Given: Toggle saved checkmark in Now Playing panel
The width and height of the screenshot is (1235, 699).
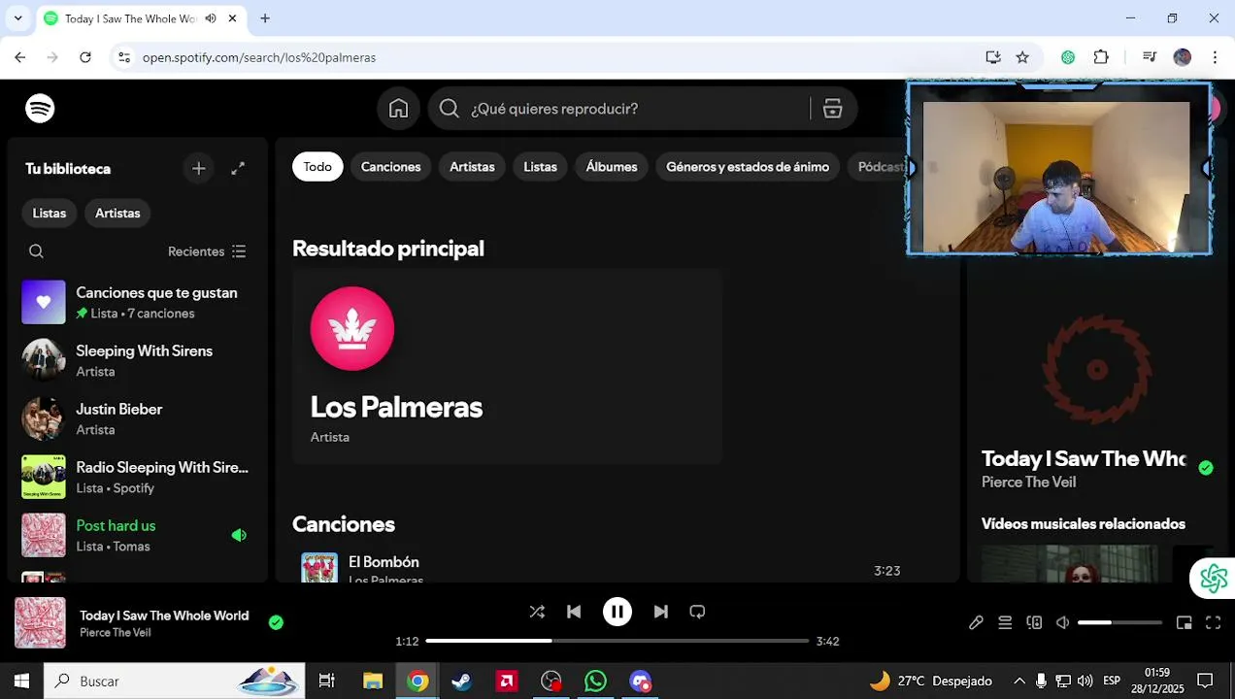Looking at the screenshot, I should [x=1206, y=468].
